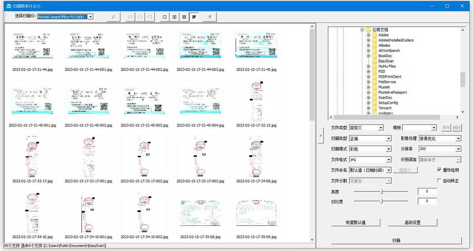Click the 扫描 scan button

pyautogui.click(x=397, y=240)
